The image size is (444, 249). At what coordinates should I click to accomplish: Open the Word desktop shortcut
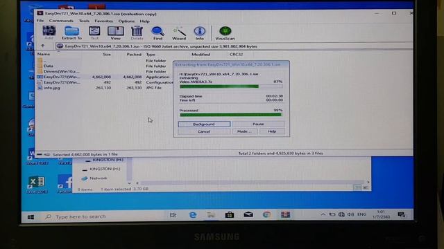click(x=36, y=157)
